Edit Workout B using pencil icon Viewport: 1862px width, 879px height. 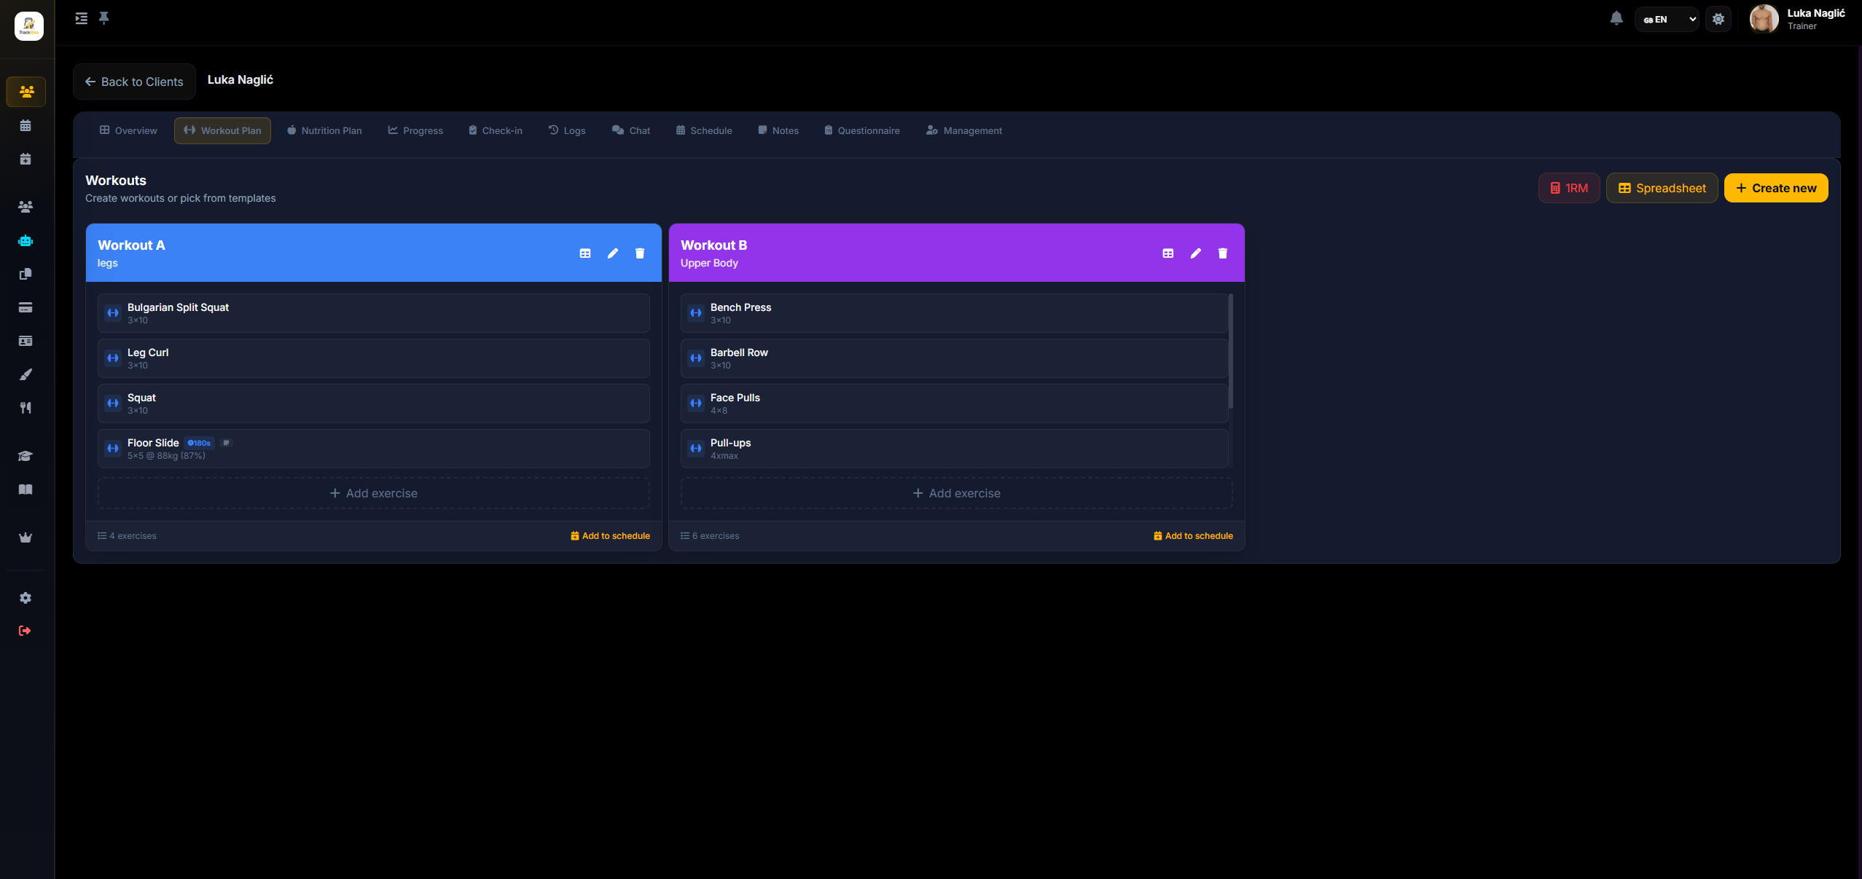[1195, 253]
